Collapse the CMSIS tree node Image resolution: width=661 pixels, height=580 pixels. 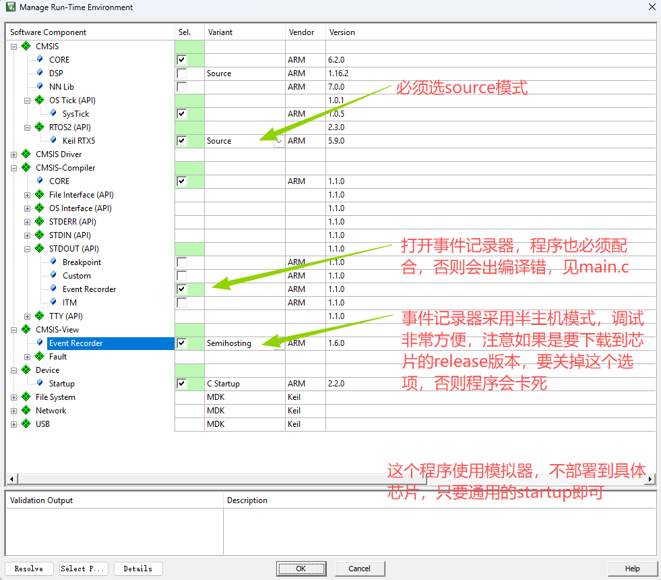click(14, 47)
